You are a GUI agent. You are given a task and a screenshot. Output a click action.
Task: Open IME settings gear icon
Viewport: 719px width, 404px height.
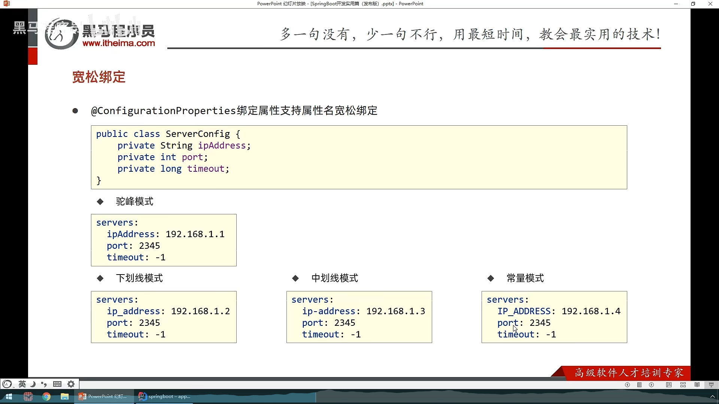point(71,384)
